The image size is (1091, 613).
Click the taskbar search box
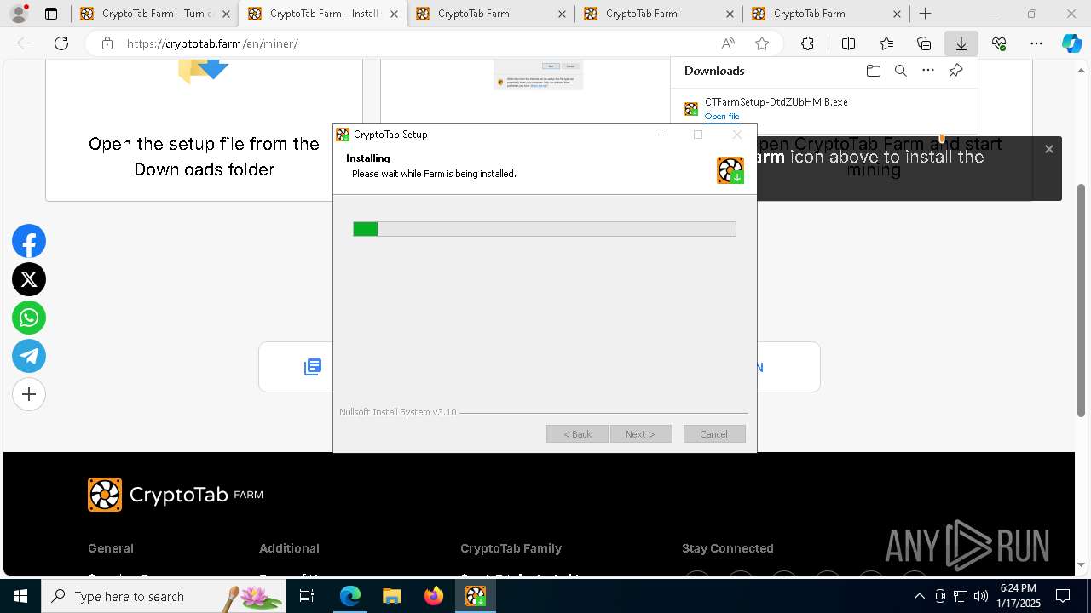pyautogui.click(x=165, y=596)
